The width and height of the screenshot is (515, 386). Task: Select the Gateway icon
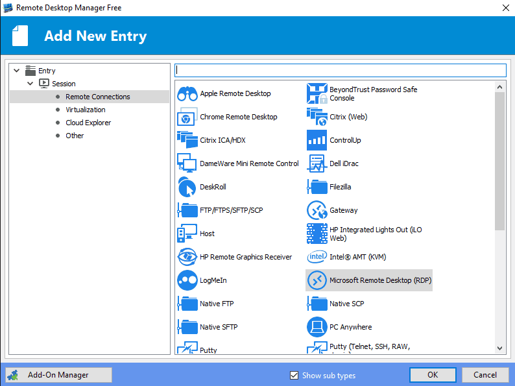coord(317,210)
